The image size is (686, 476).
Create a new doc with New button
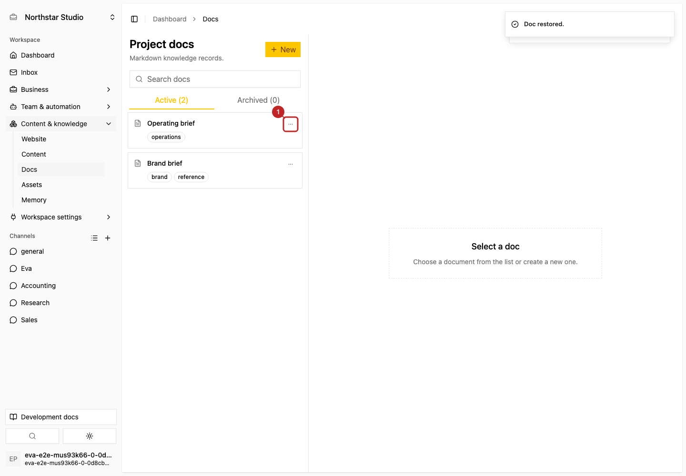283,50
